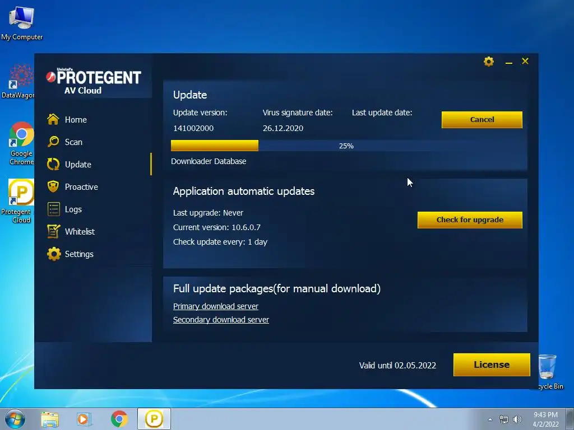Screen dimensions: 574x430
Task: Open the media player taskbar icon
Action: pos(84,419)
